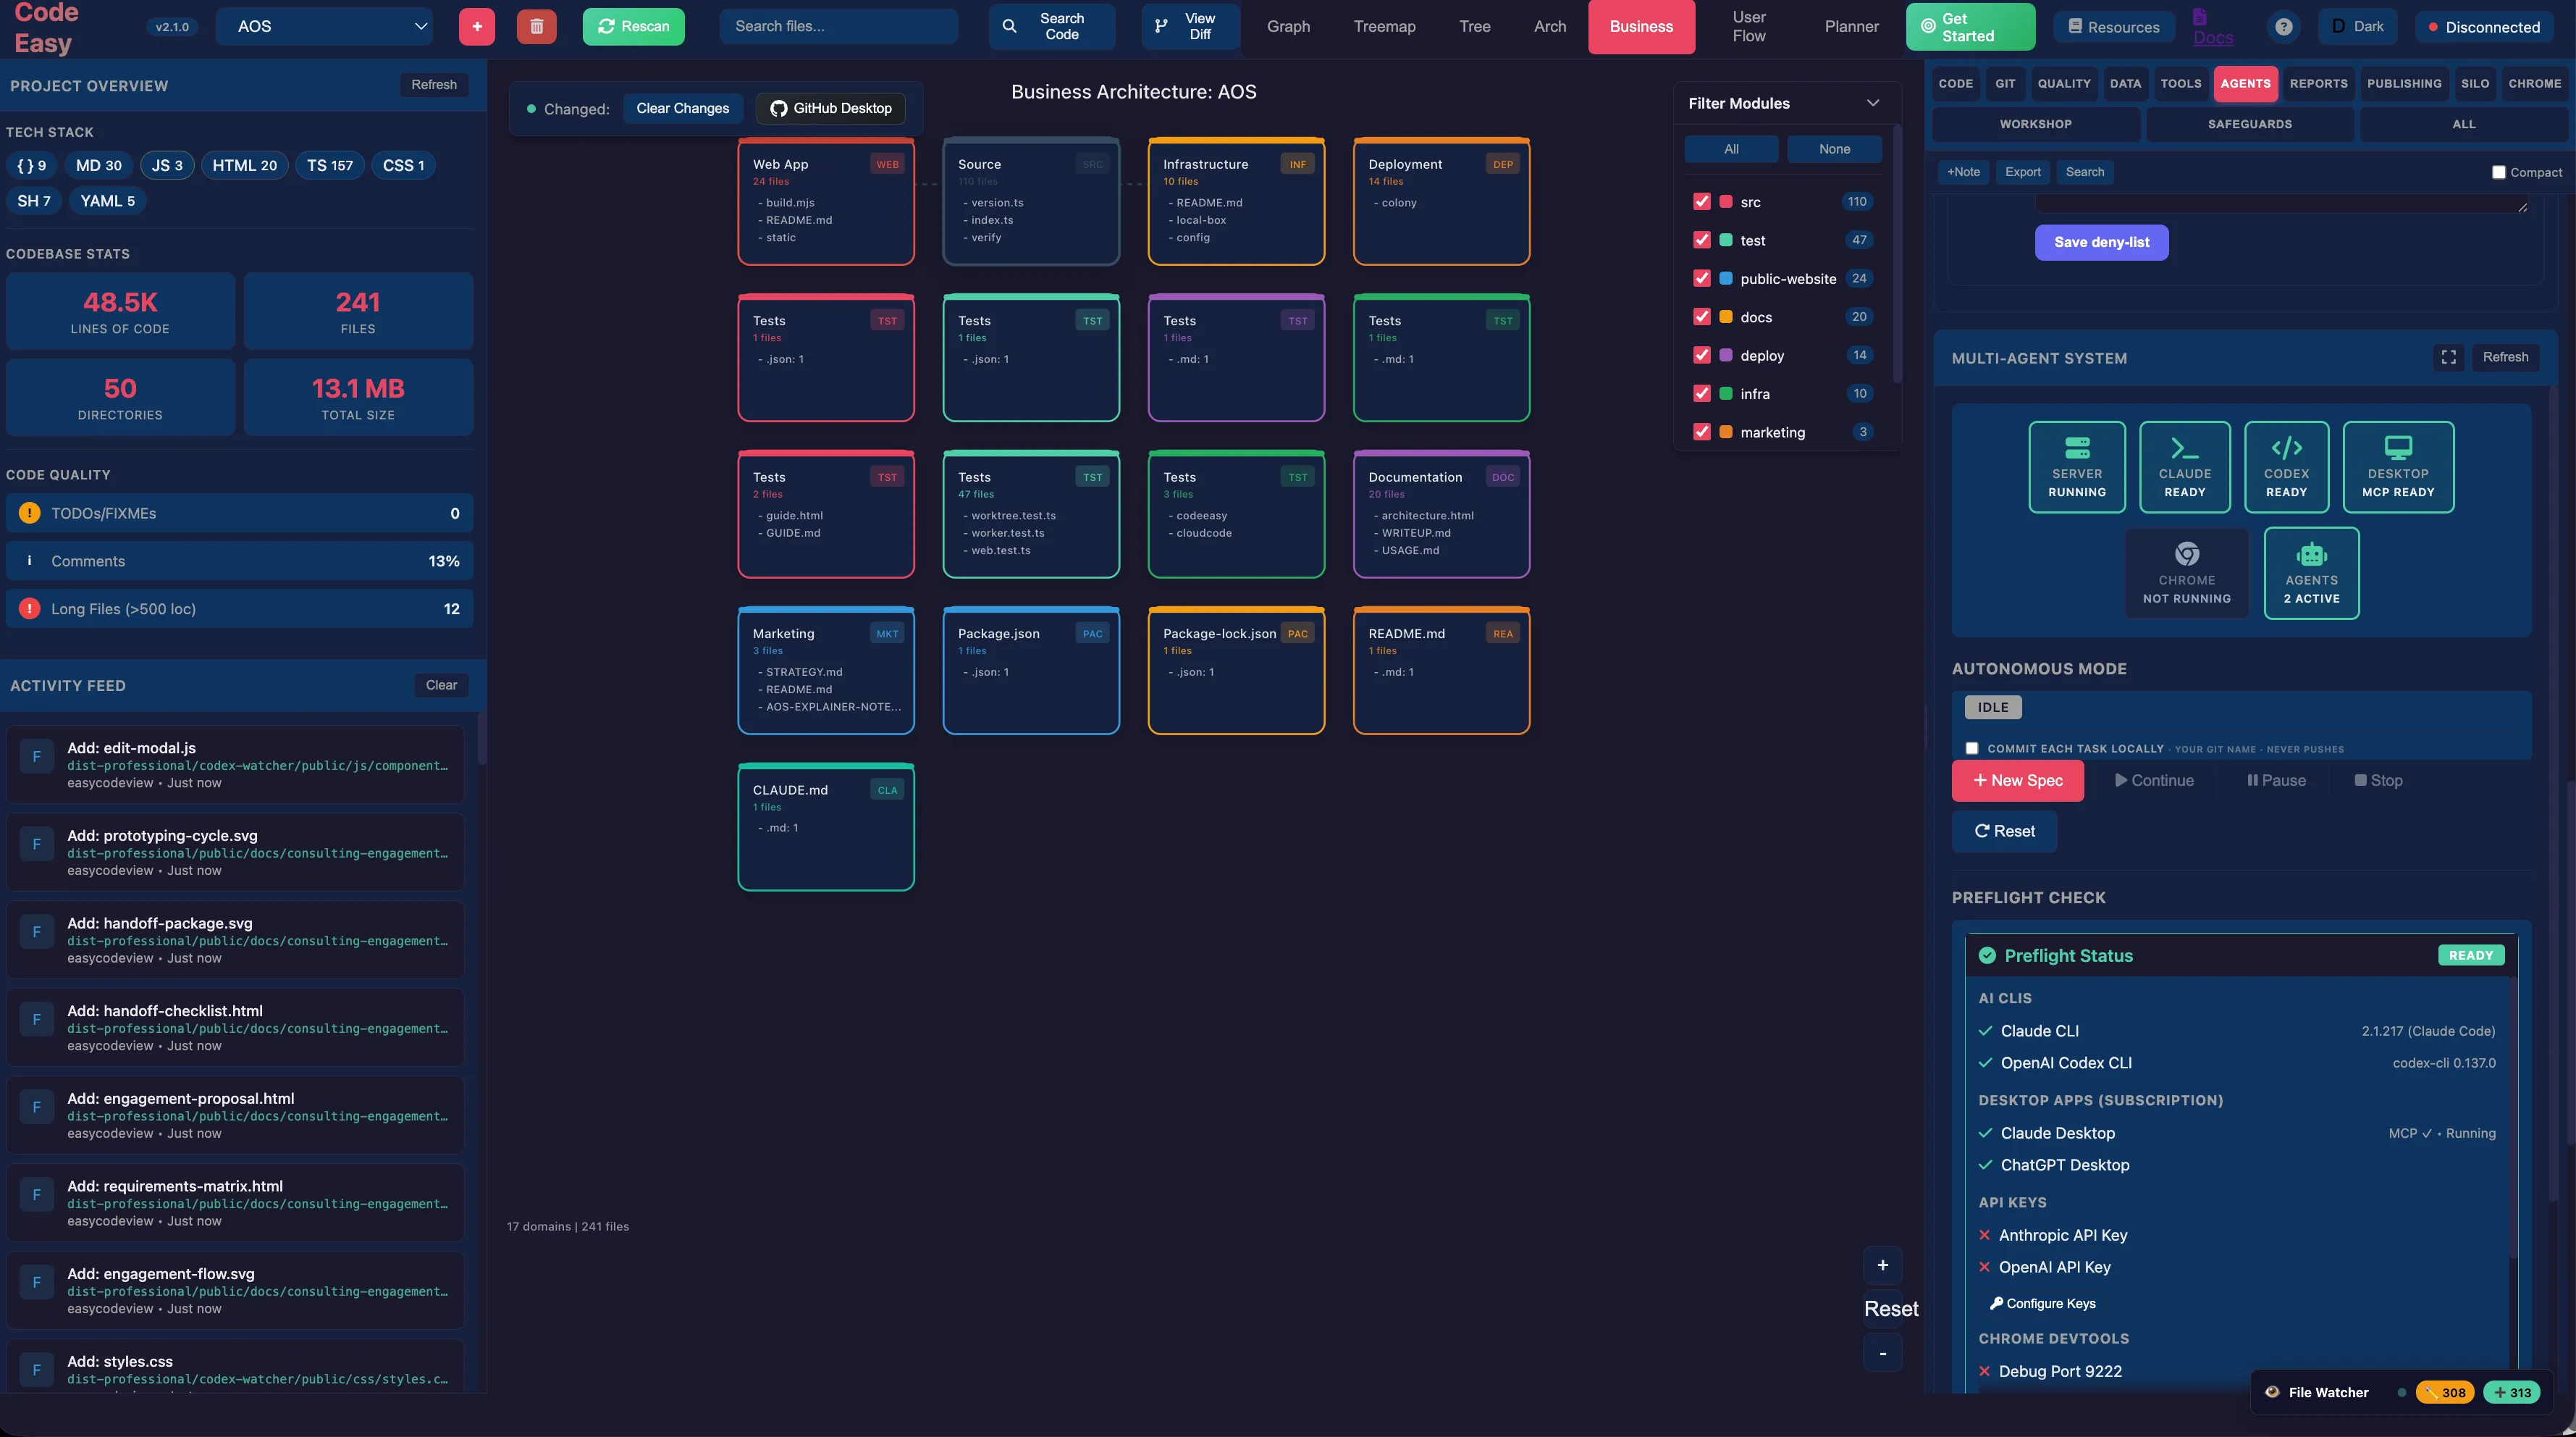Select the Claude Ready status card
This screenshot has width=2576, height=1437.
point(2185,467)
